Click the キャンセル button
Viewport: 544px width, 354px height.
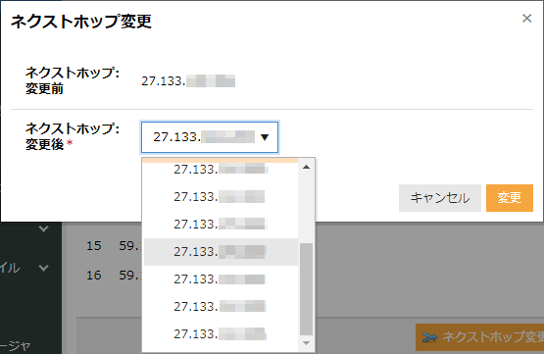[439, 198]
